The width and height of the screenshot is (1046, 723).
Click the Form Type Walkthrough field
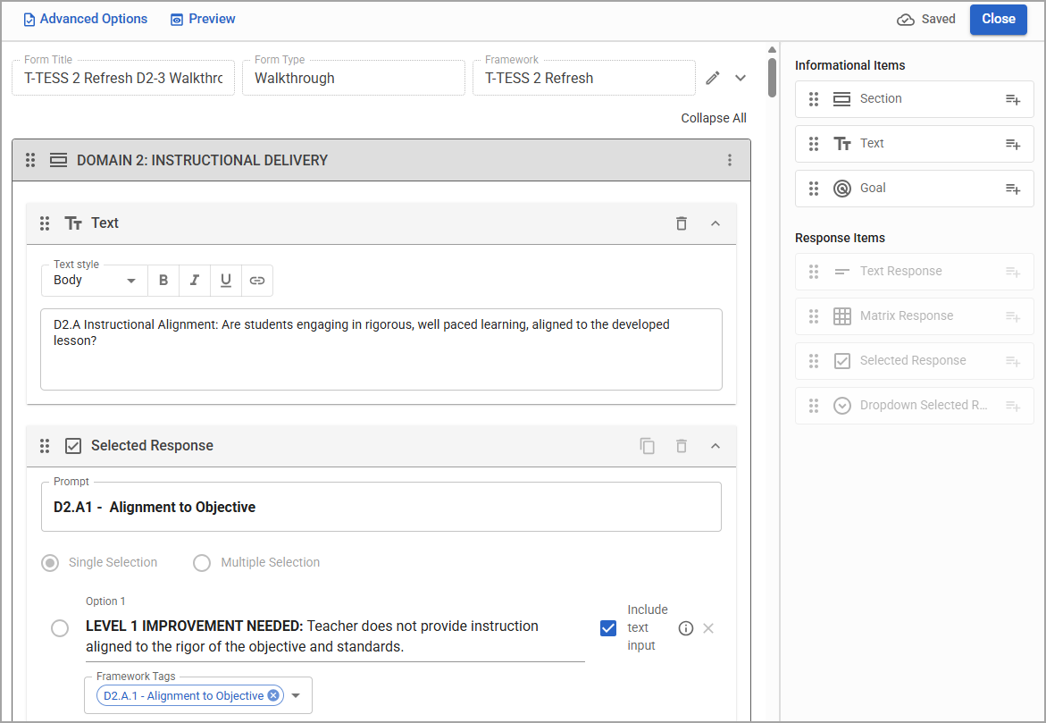pyautogui.click(x=354, y=78)
